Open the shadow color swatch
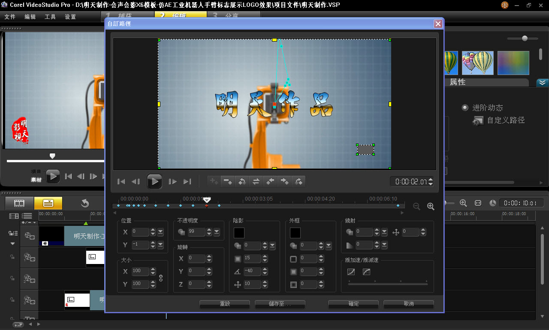 (239, 233)
